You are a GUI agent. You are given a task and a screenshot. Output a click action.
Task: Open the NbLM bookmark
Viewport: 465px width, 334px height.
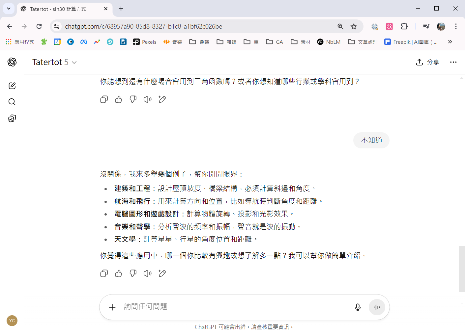[329, 42]
